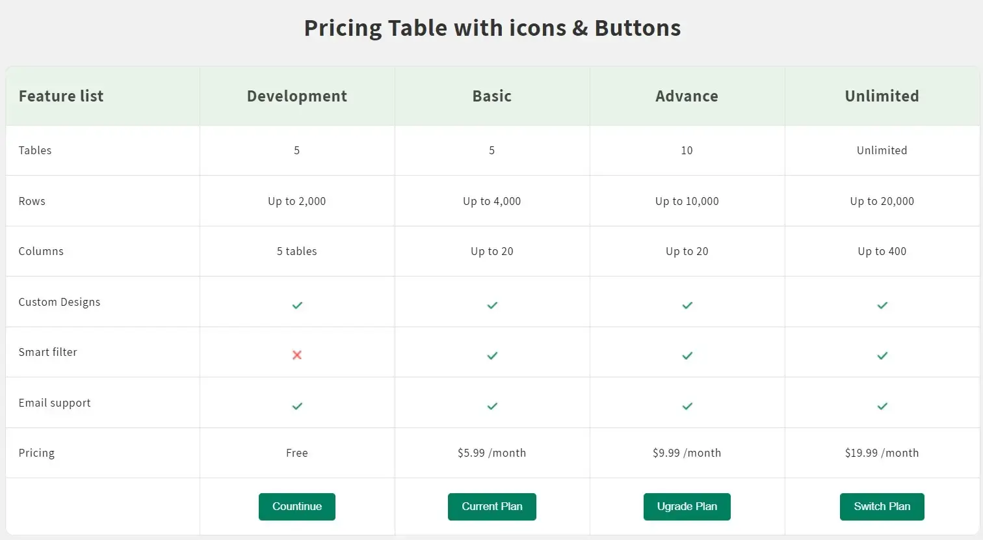This screenshot has width=983, height=540.
Task: Click the Smart filter checkmark under Unlimited
Action: pyautogui.click(x=882, y=356)
